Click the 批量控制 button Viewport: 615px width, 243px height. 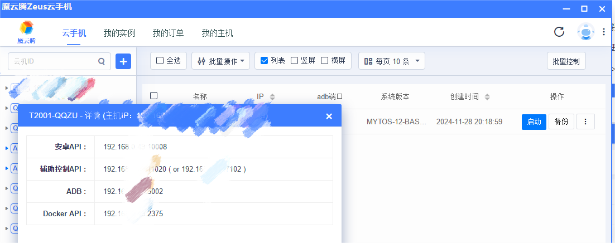[x=566, y=61]
